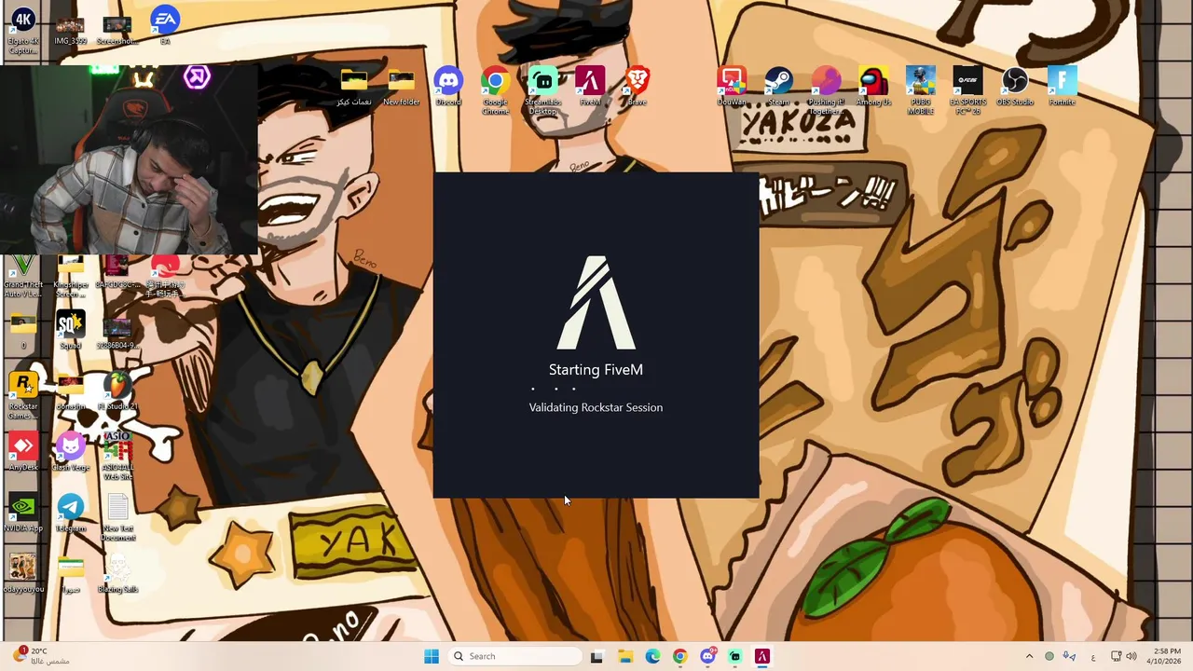Open the New folder on the desktop
1193x671 pixels.
coord(401,86)
